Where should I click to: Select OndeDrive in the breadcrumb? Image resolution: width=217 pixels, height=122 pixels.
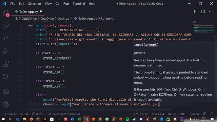point(29,19)
